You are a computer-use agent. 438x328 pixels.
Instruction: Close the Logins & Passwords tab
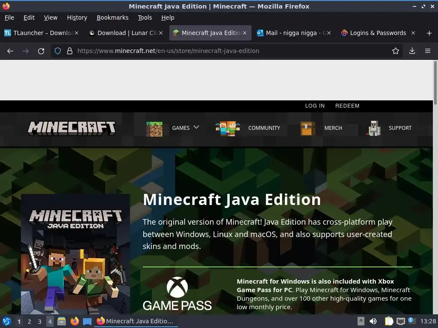(x=413, y=33)
